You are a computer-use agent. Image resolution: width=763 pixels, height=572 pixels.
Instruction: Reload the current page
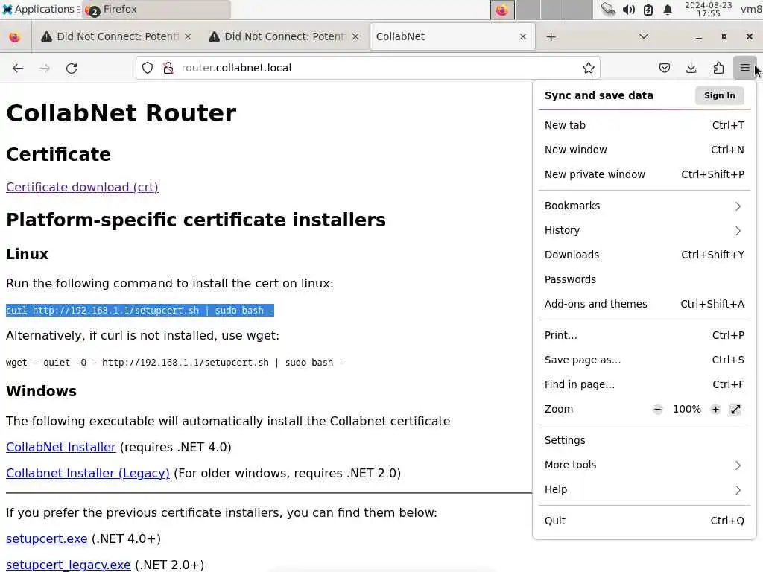click(x=72, y=68)
